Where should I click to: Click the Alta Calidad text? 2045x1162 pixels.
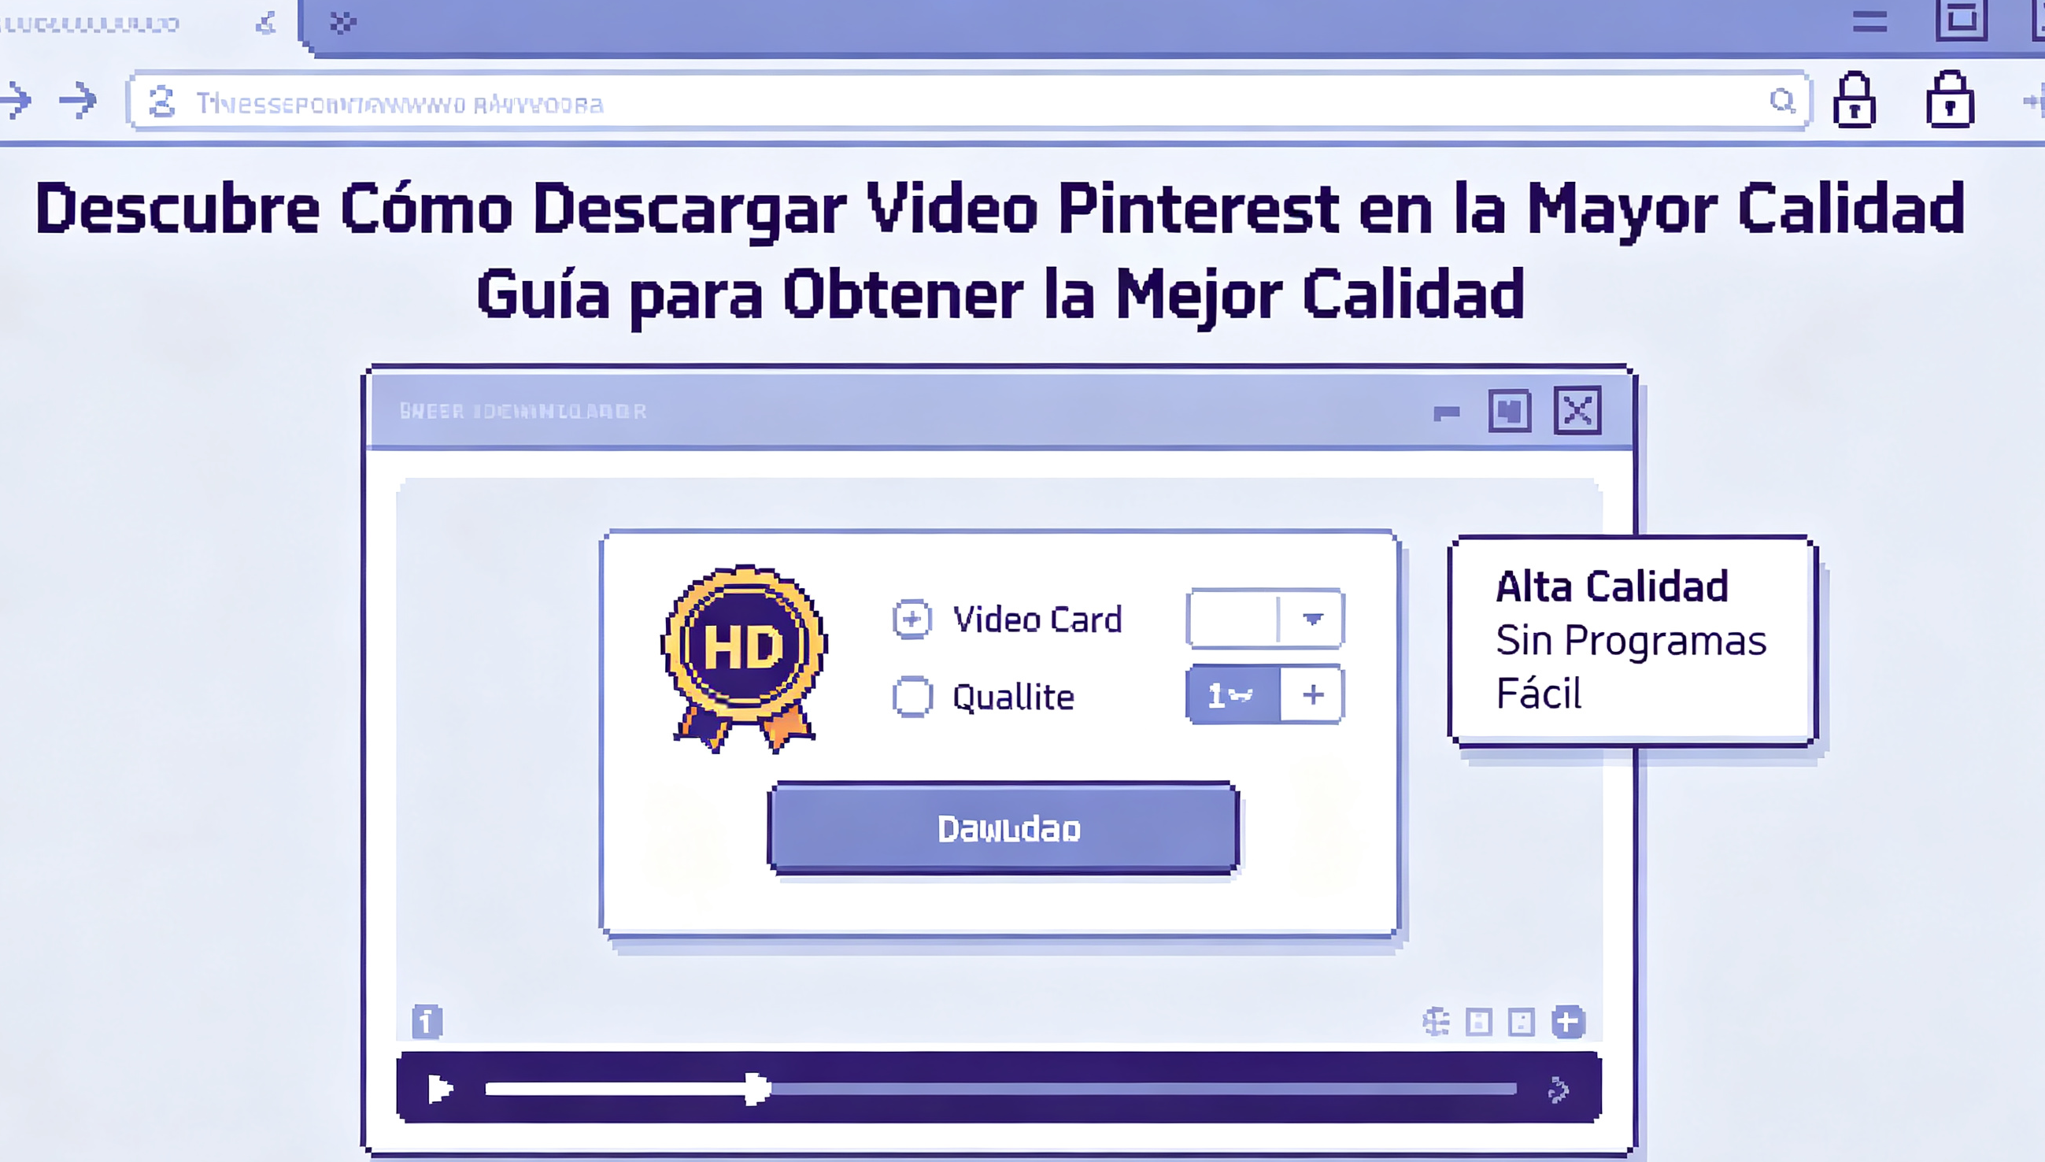point(1612,587)
